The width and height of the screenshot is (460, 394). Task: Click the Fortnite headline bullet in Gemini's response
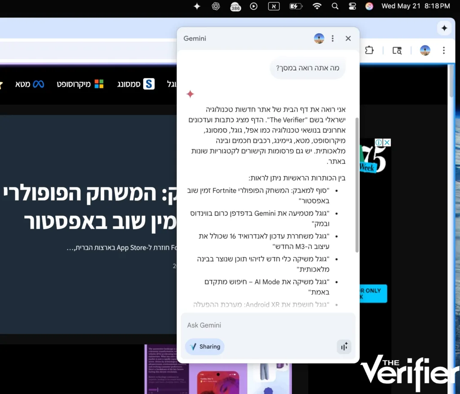coord(258,196)
